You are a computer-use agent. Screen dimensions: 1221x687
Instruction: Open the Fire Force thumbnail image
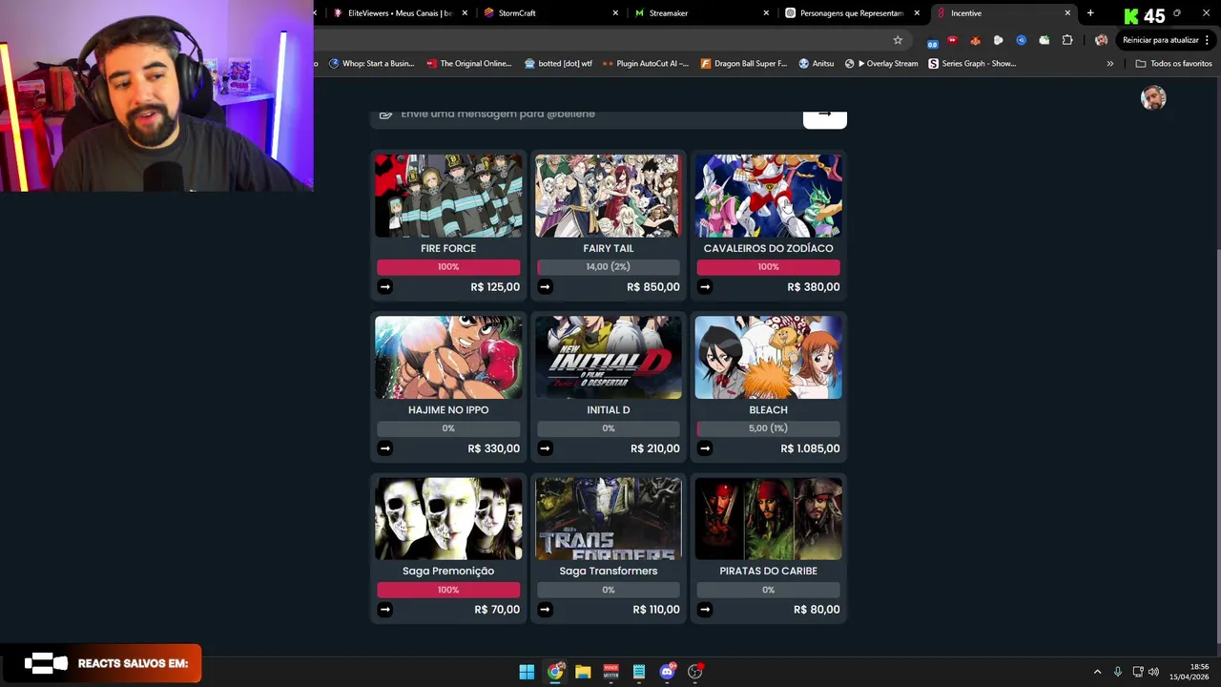coord(448,196)
